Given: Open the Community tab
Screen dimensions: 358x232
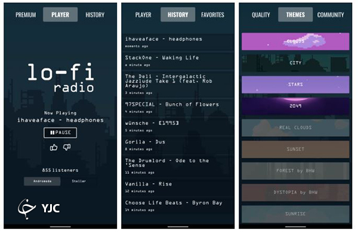Looking at the screenshot, I should [x=331, y=15].
